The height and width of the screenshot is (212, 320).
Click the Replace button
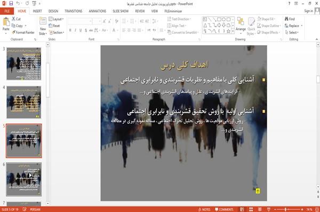pos(293,26)
